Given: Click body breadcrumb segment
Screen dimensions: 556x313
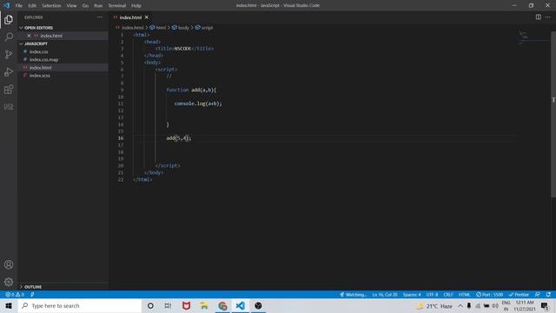Looking at the screenshot, I should coord(183,28).
